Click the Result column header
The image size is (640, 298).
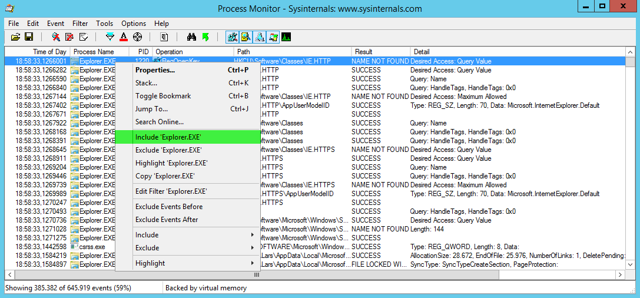381,52
